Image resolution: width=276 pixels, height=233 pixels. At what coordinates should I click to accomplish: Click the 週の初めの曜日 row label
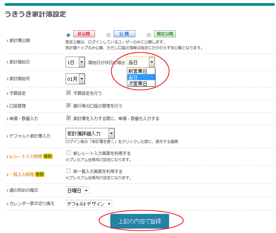pyautogui.click(x=23, y=190)
